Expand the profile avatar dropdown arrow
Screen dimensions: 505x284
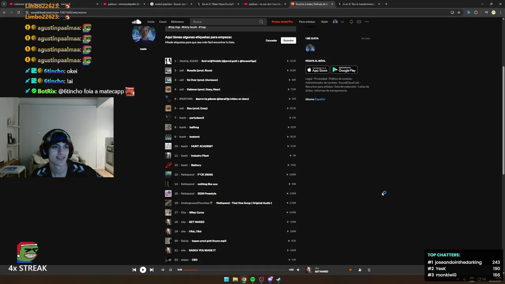[342, 22]
